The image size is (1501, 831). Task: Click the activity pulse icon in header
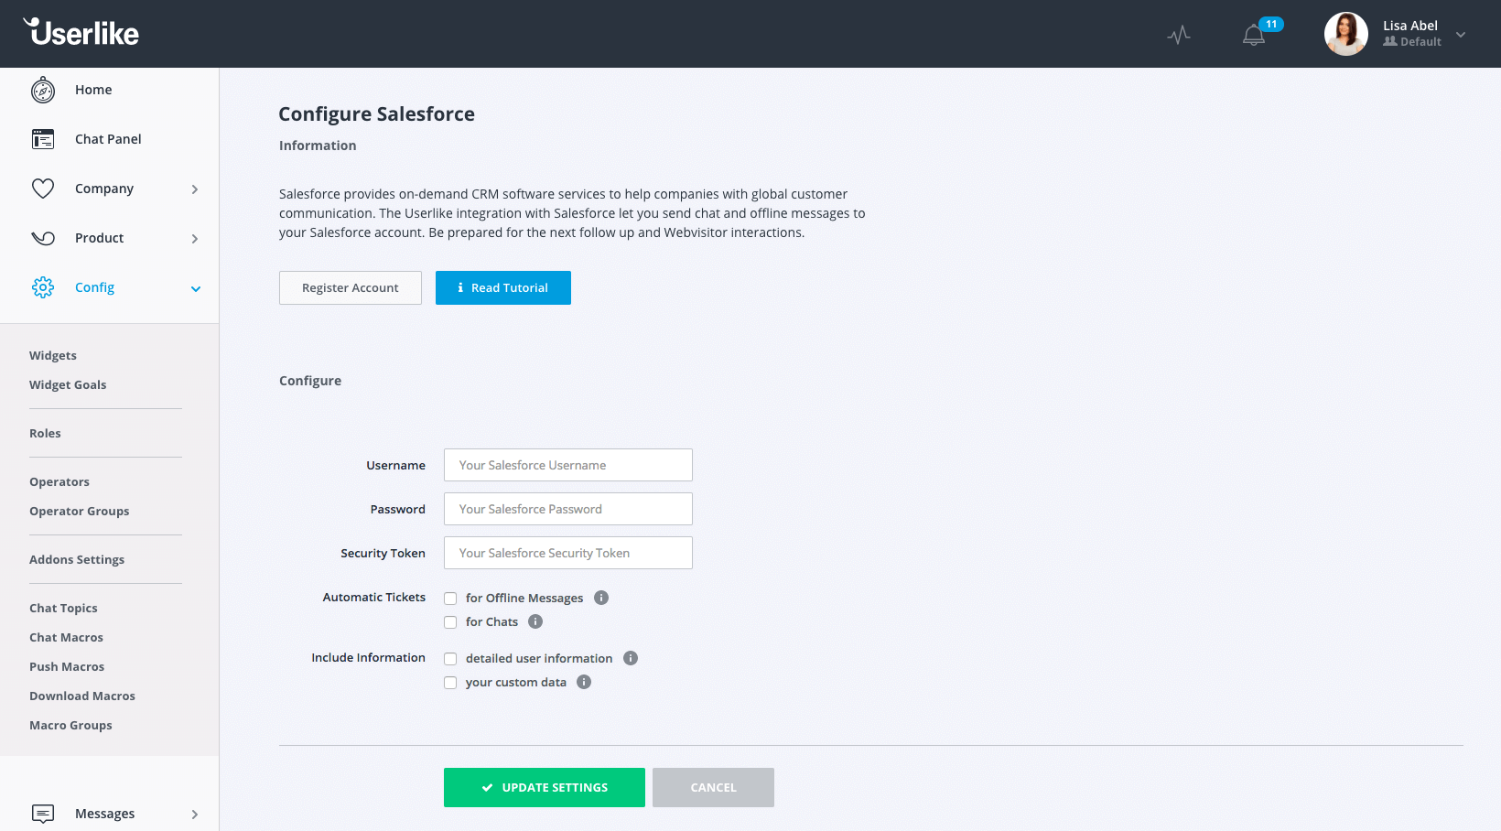click(1179, 35)
